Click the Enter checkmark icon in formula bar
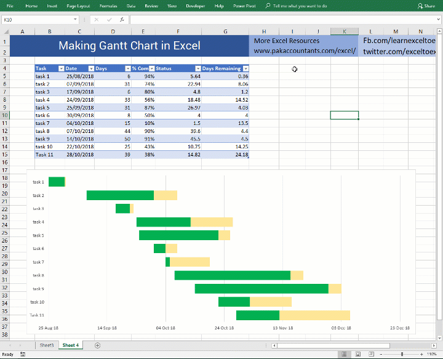 (110, 20)
